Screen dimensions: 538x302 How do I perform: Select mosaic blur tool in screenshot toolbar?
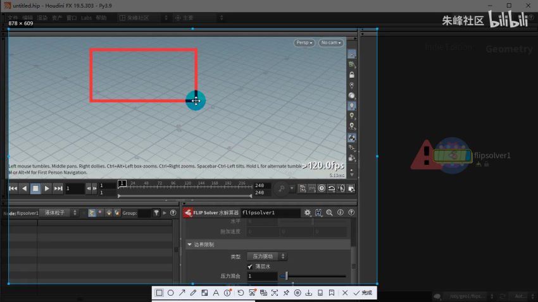point(204,293)
